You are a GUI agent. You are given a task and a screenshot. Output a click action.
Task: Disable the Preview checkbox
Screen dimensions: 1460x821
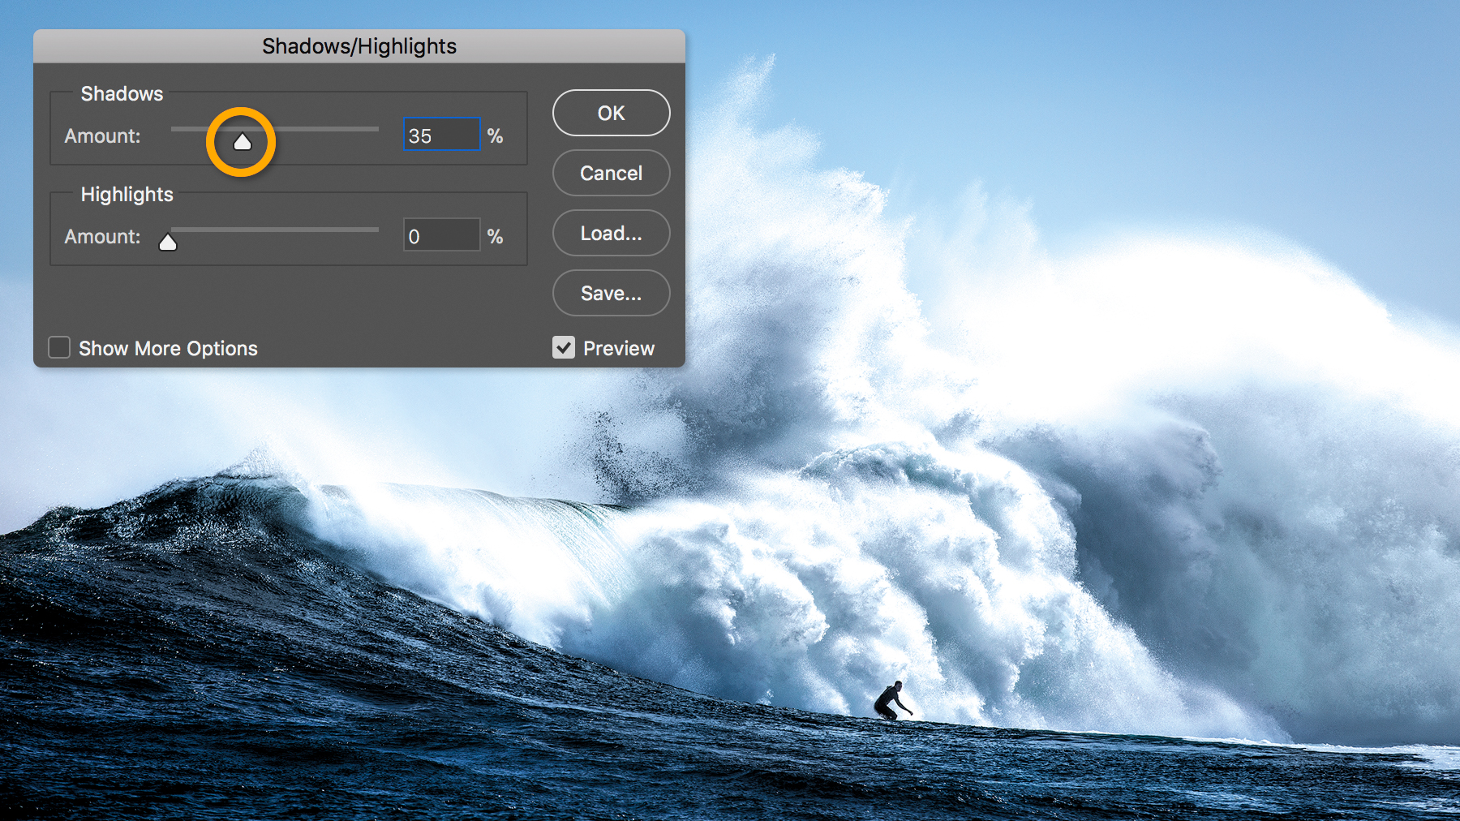click(x=564, y=347)
